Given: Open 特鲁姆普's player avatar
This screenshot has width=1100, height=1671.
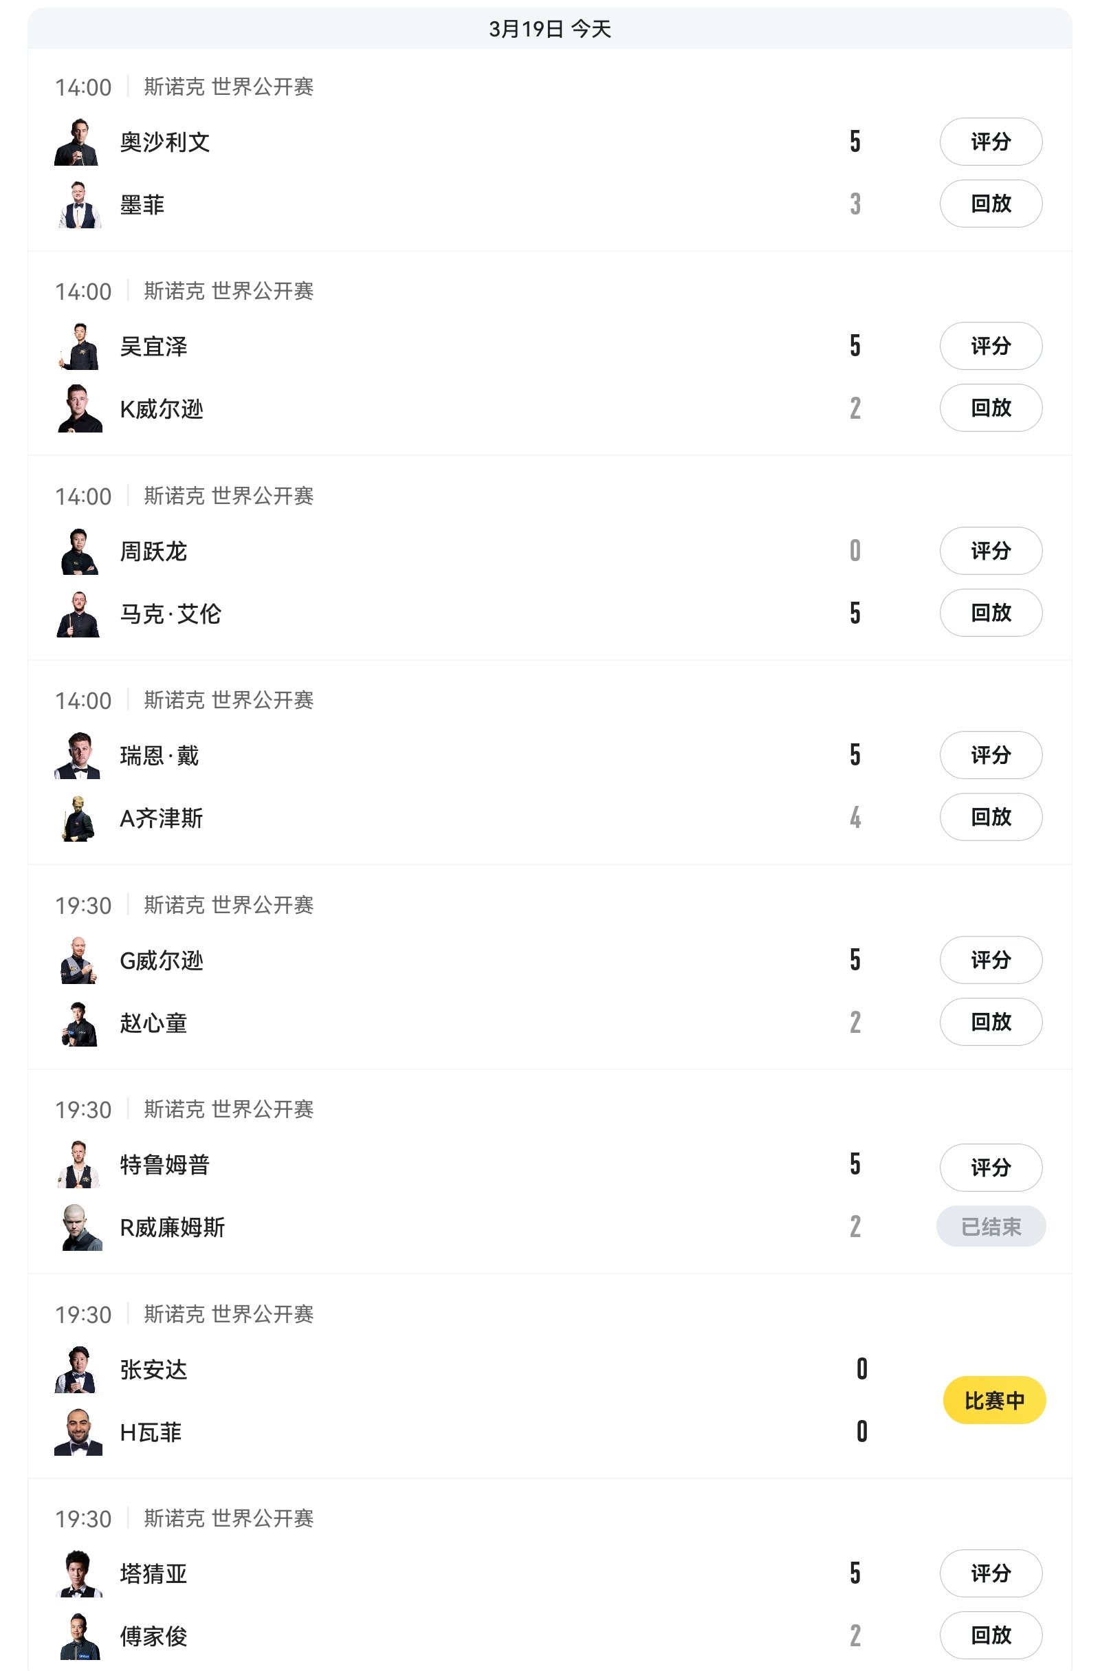Looking at the screenshot, I should click(78, 1165).
